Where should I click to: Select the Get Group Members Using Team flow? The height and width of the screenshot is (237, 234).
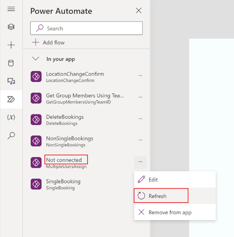85,98
